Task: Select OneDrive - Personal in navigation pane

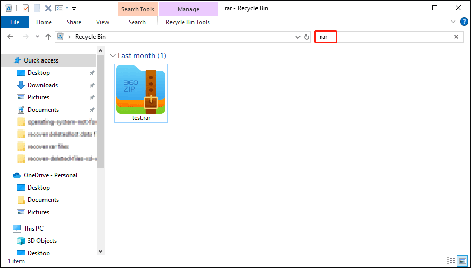Action: point(50,175)
